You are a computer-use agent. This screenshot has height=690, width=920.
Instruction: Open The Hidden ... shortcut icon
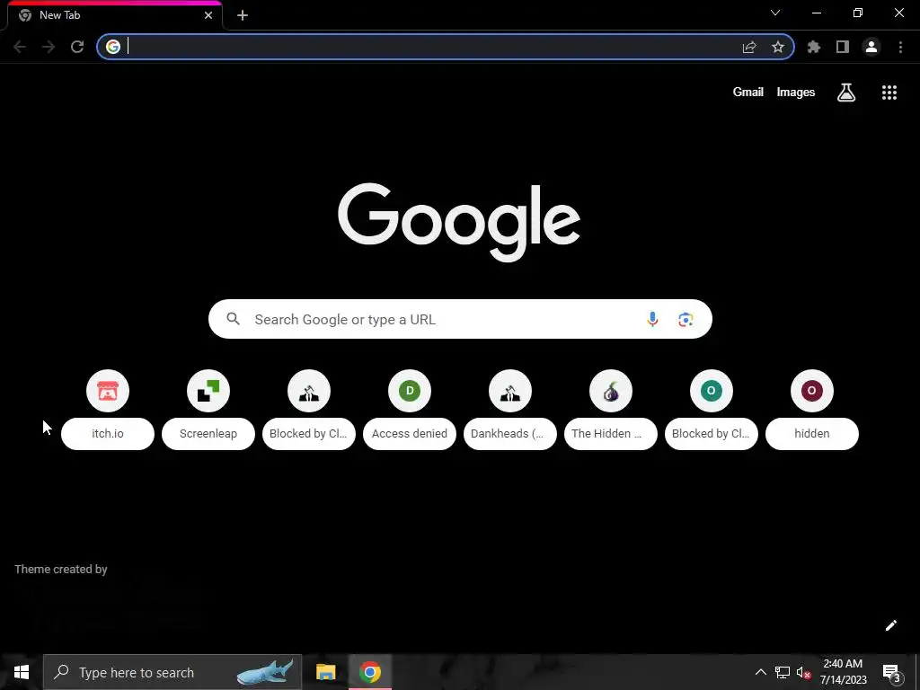(x=611, y=391)
